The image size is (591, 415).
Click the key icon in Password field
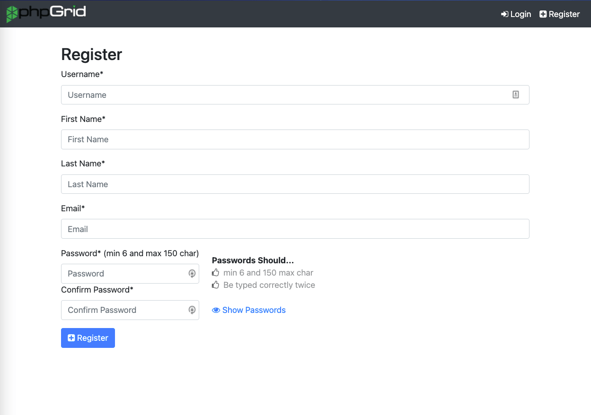[192, 273]
